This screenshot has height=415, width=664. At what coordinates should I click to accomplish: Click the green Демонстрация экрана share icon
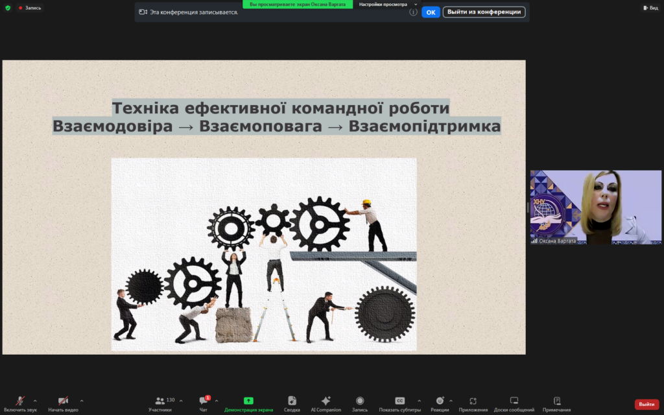click(x=248, y=401)
